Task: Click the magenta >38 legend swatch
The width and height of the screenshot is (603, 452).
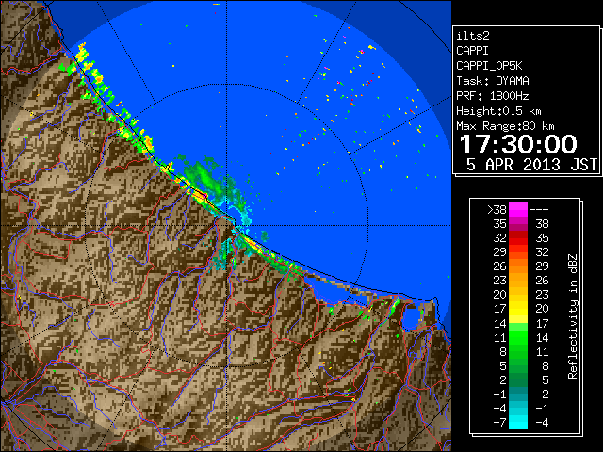Action: (x=518, y=210)
